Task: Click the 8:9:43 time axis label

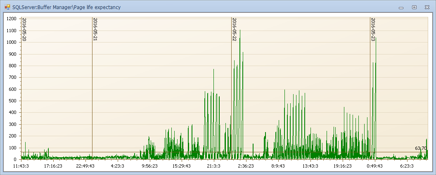Action: [x=278, y=166]
